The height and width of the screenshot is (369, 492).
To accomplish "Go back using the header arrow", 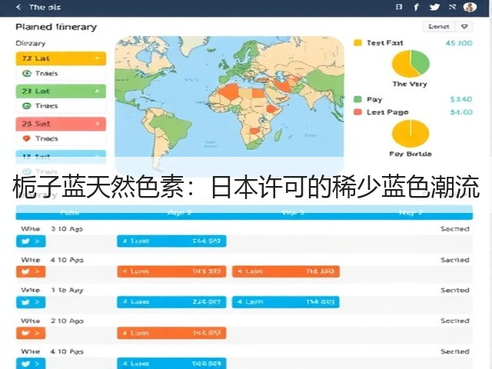I will pyautogui.click(x=18, y=7).
